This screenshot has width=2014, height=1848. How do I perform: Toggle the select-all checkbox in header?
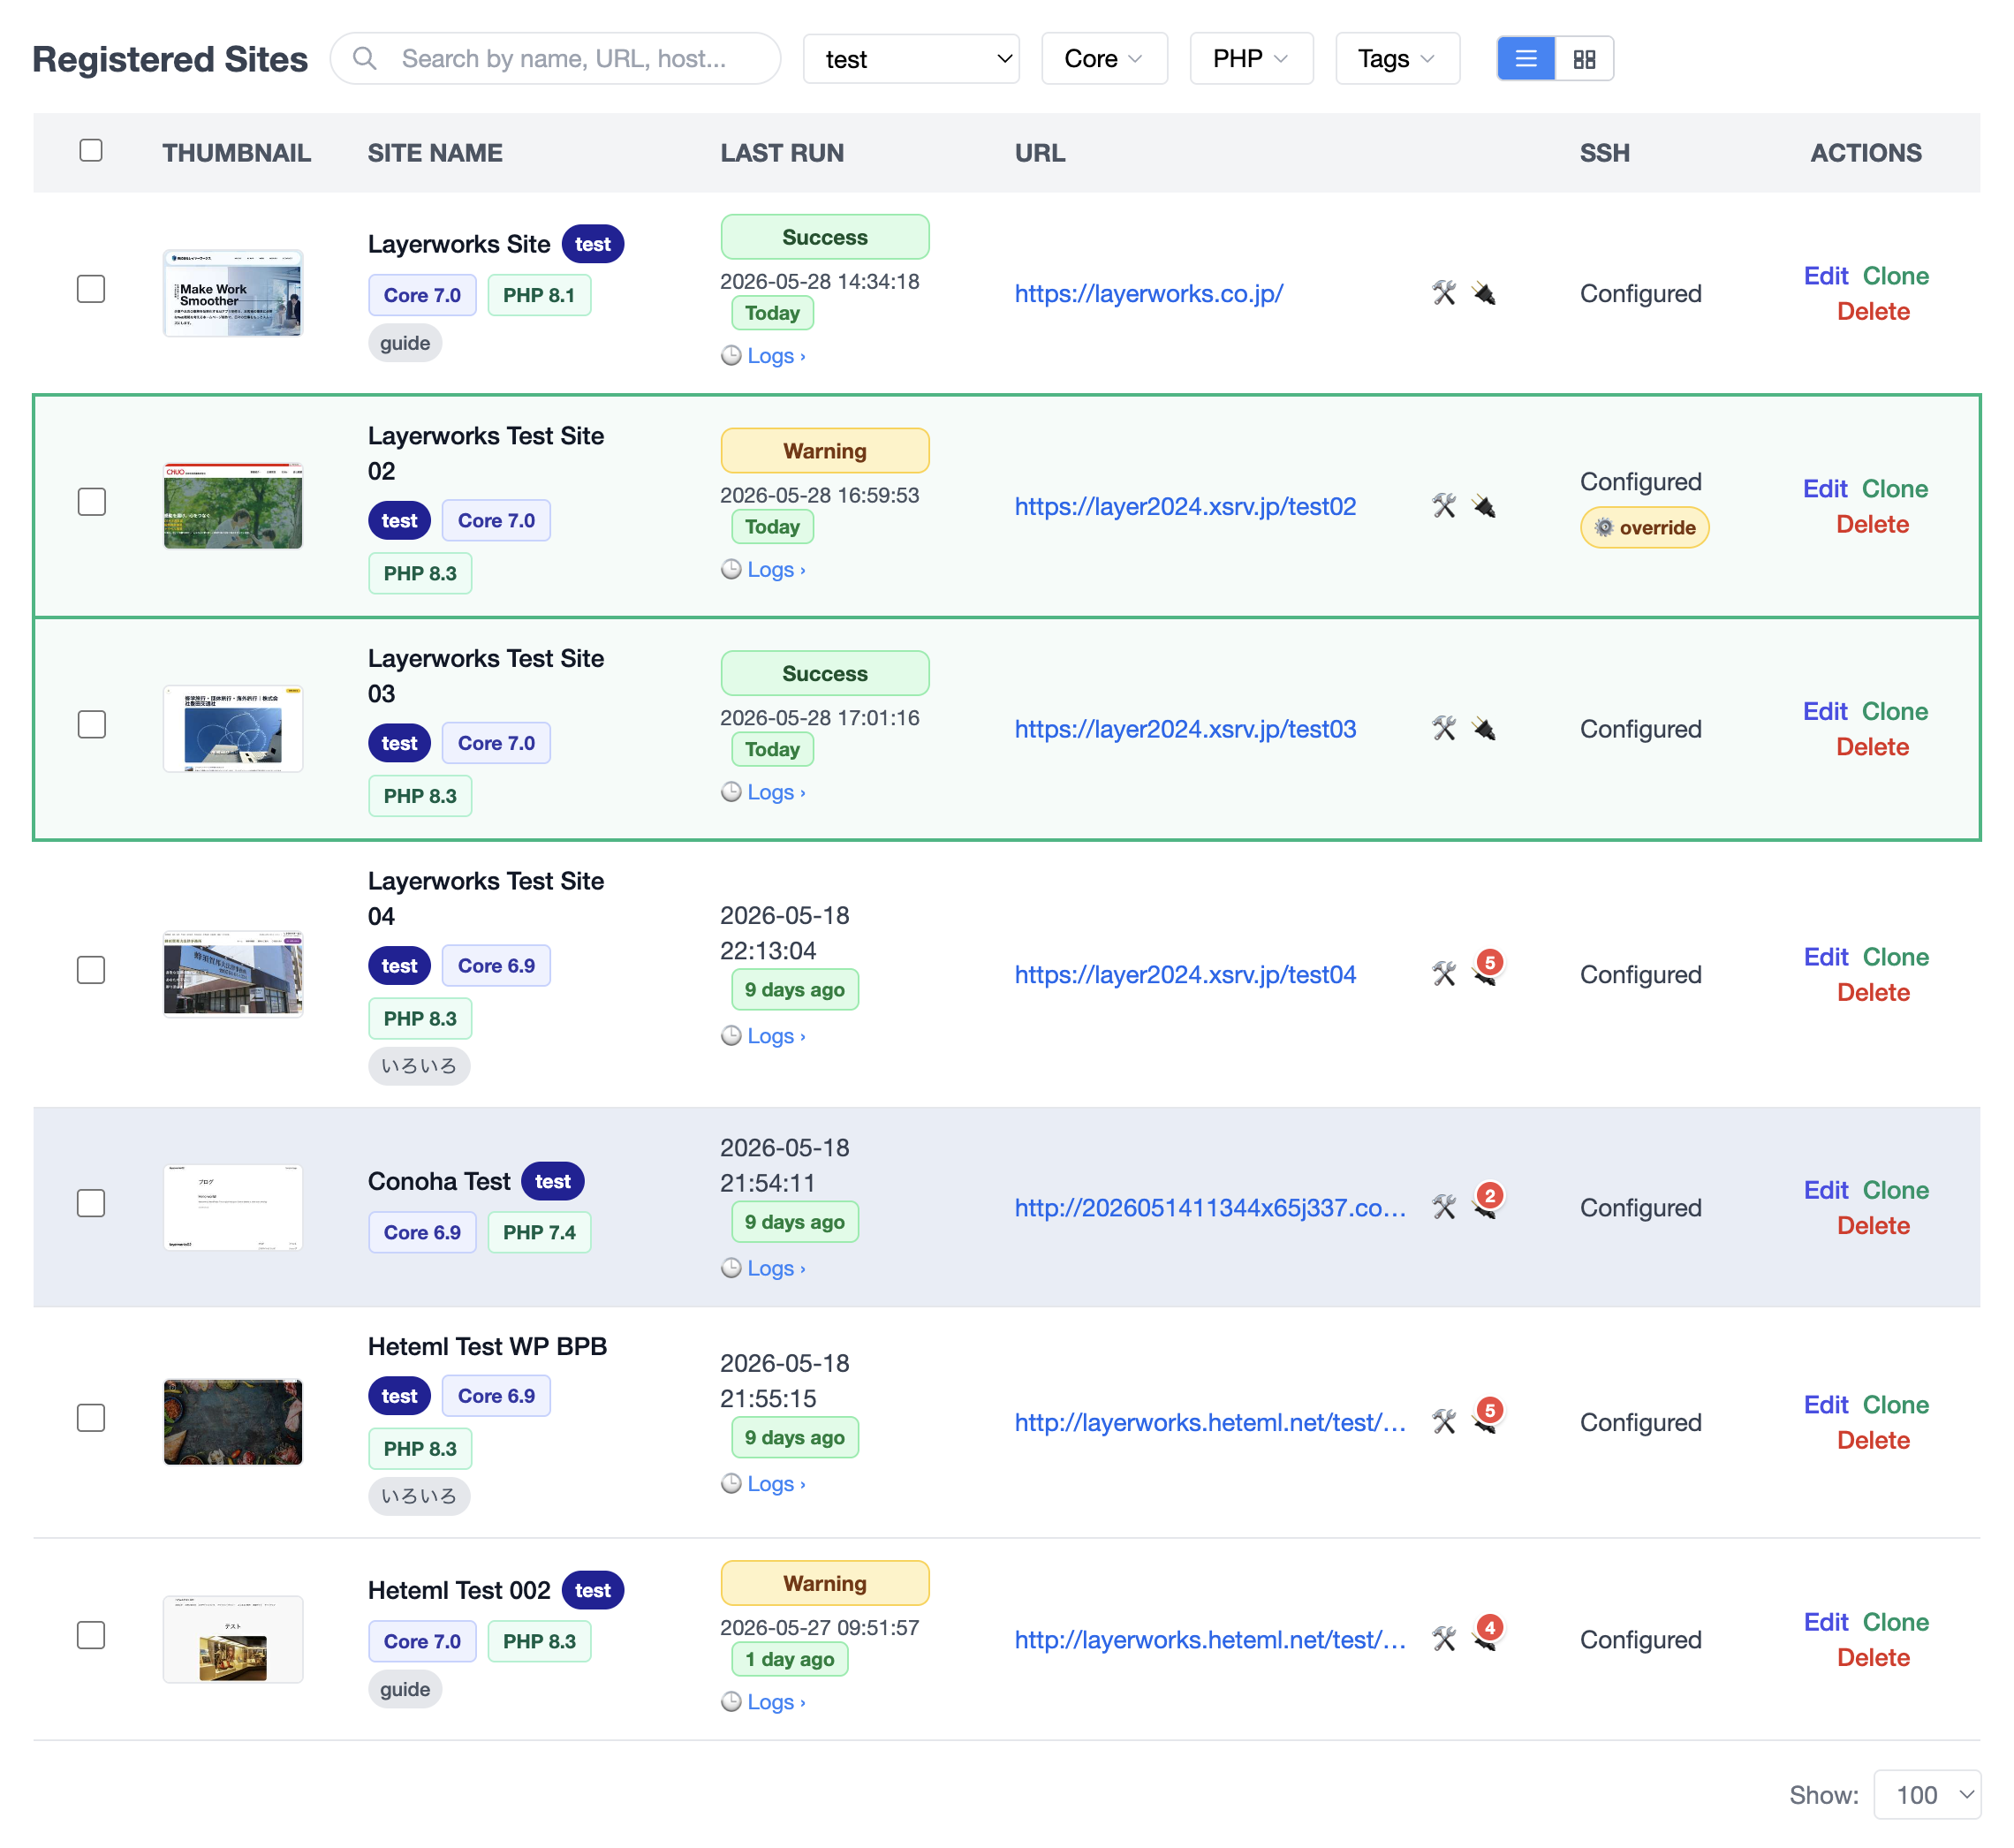91,150
